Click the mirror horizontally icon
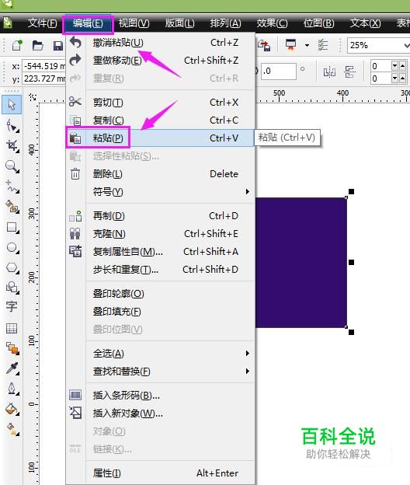Screen dimensions: 410x485 point(329,72)
